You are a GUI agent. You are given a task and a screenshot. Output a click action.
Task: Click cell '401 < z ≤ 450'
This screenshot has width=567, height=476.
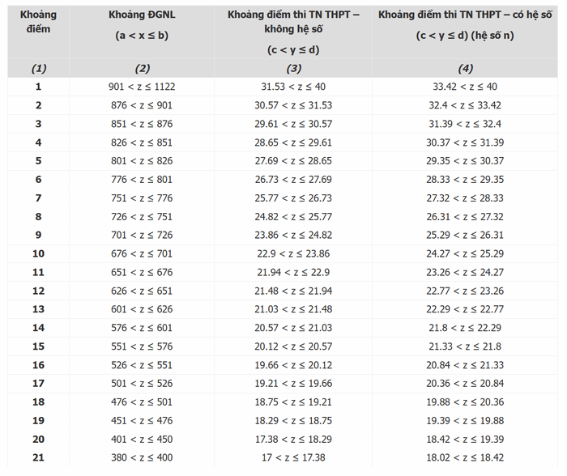click(x=142, y=440)
